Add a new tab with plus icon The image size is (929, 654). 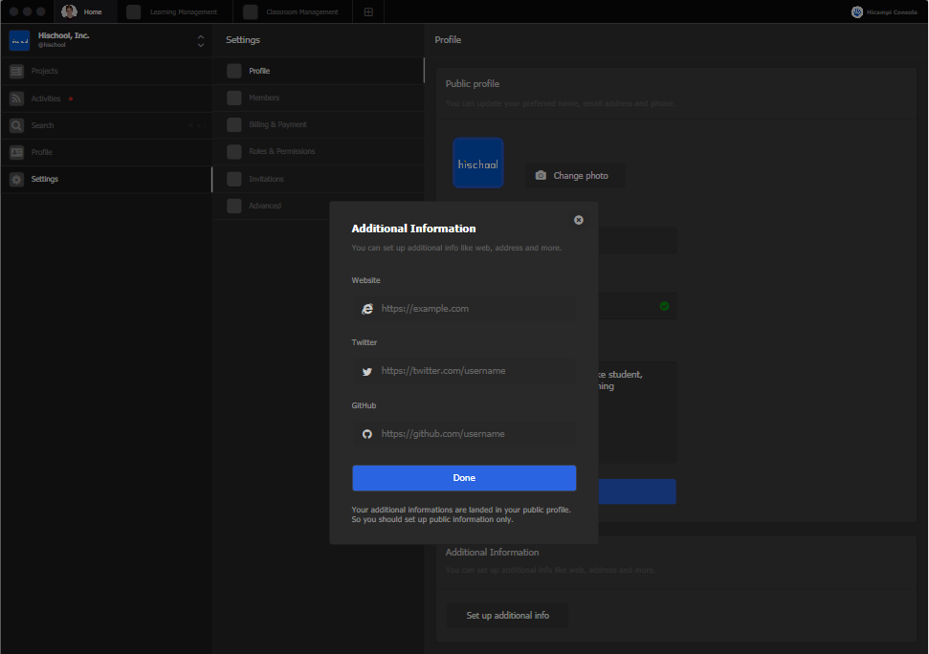pos(368,12)
